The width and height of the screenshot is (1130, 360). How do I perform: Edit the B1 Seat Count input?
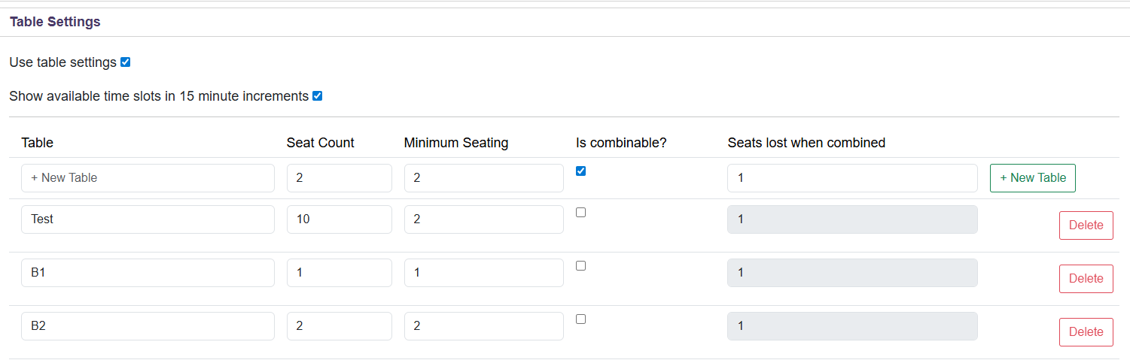pos(339,273)
